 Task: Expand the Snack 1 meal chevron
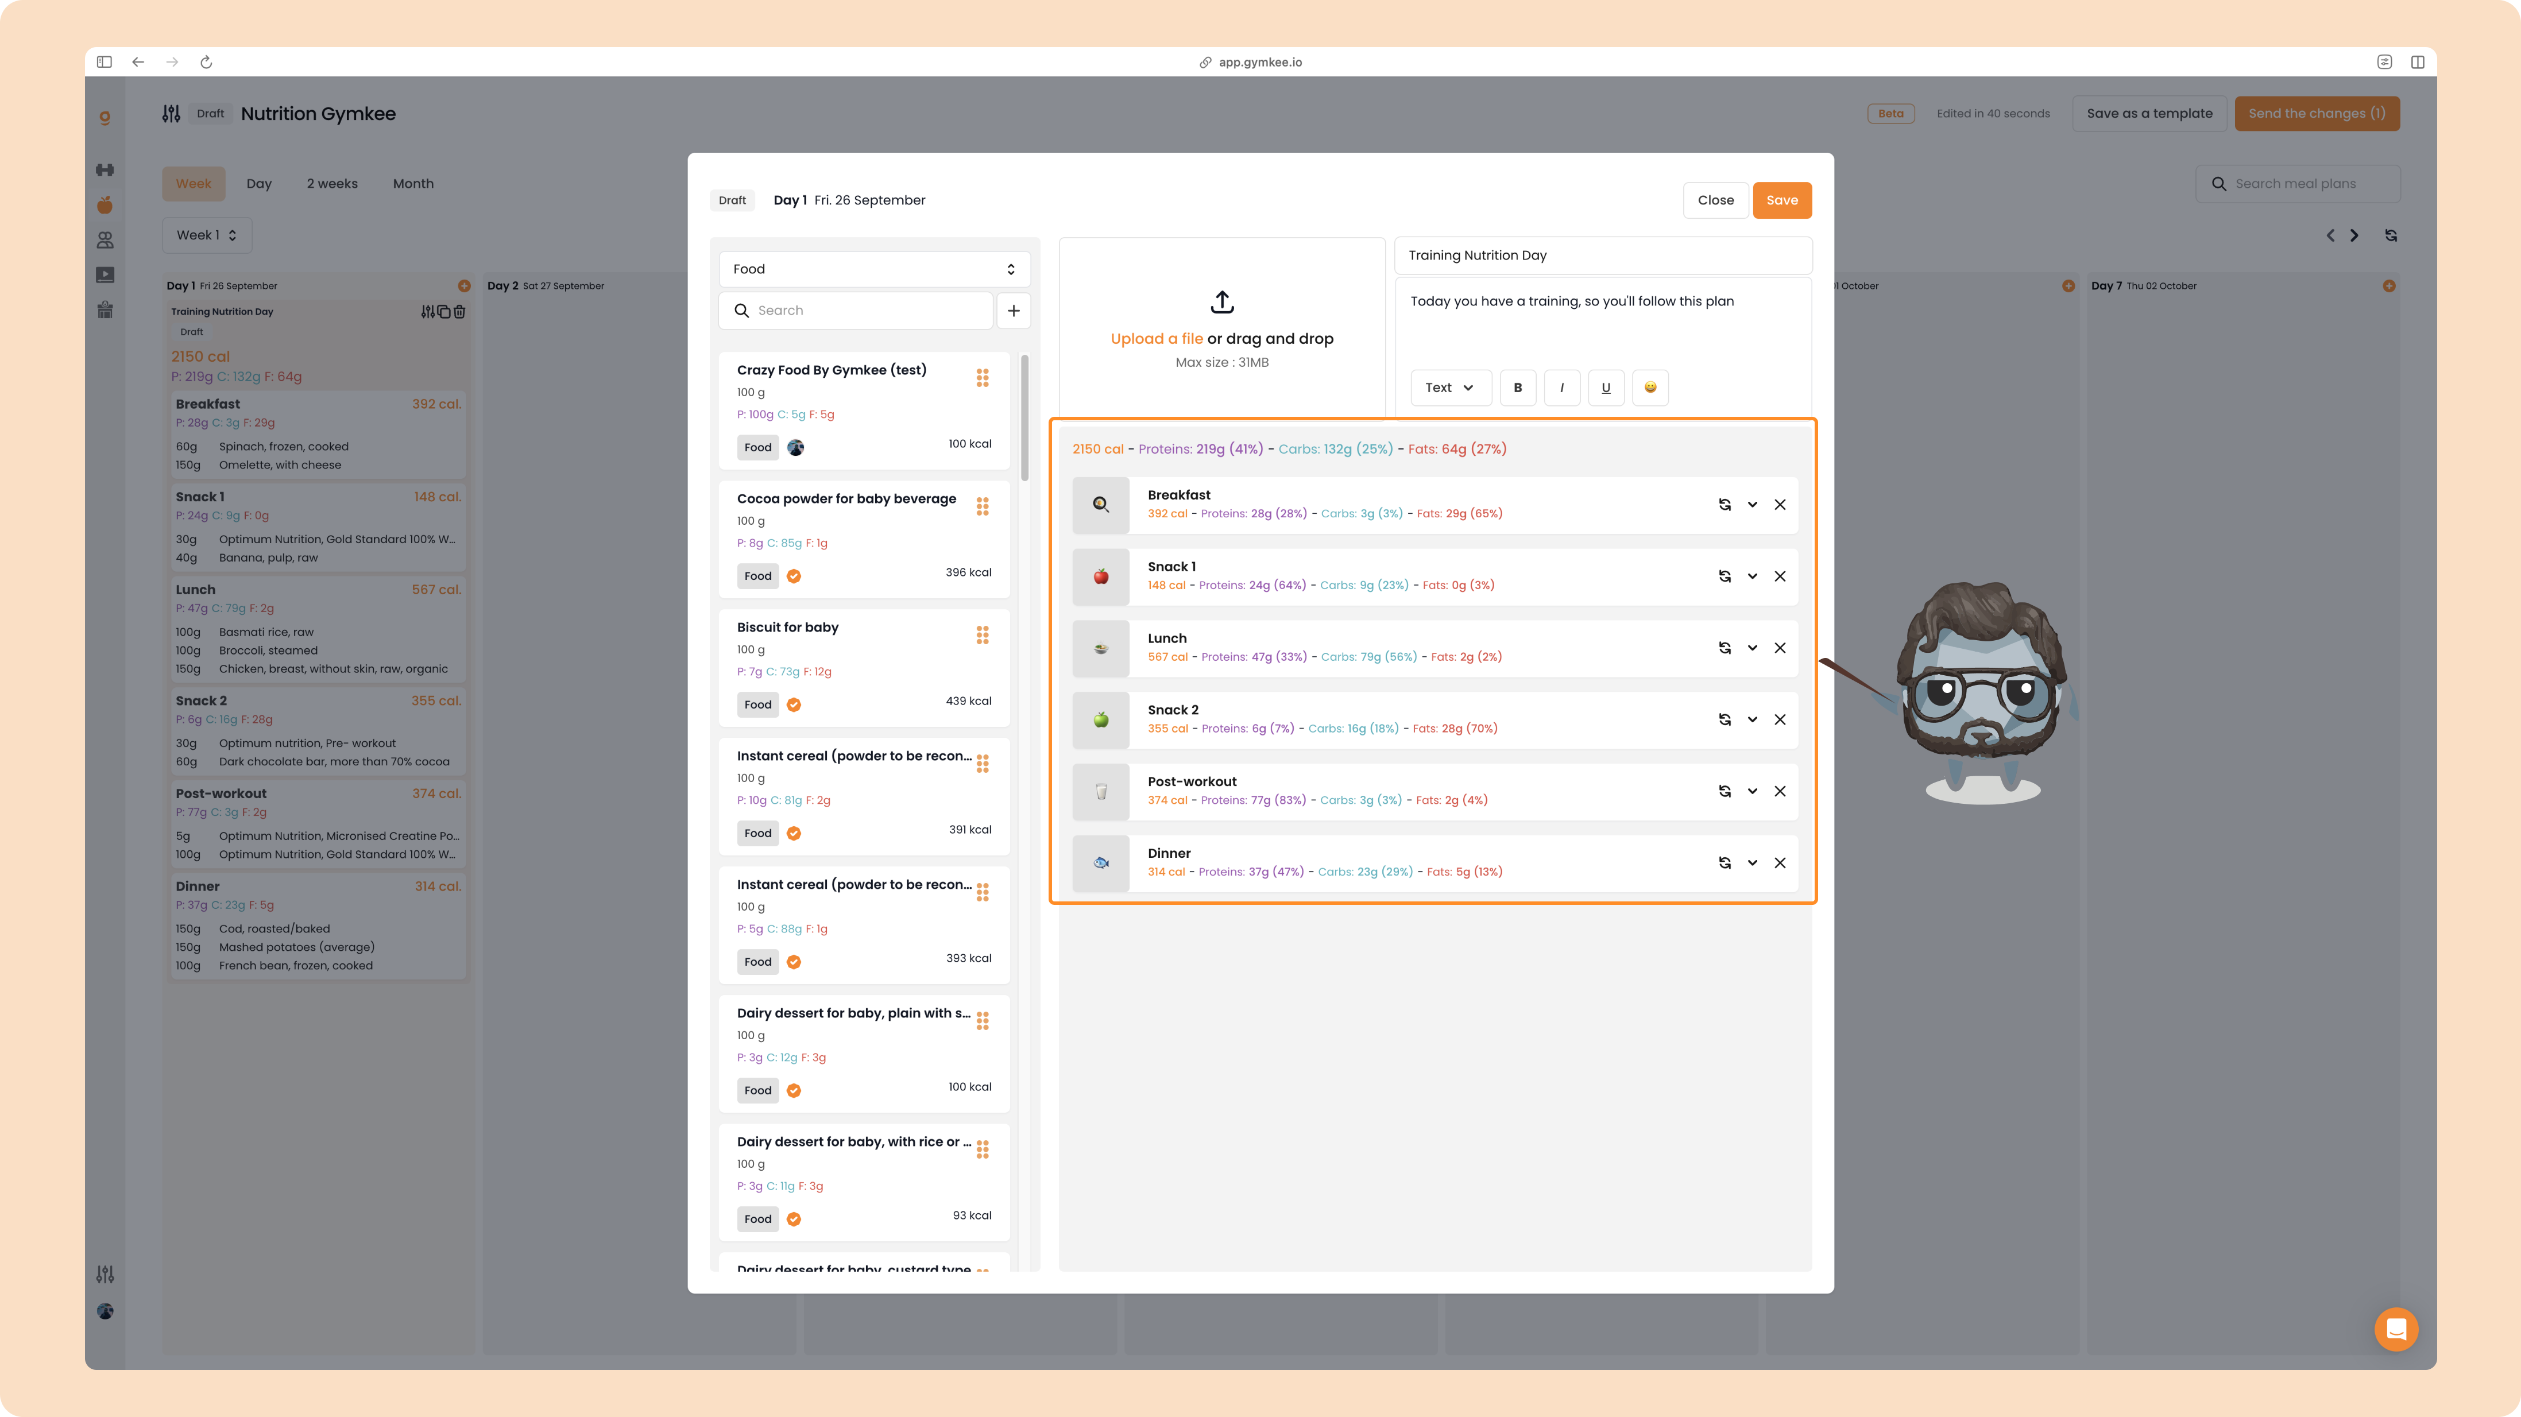[1753, 576]
